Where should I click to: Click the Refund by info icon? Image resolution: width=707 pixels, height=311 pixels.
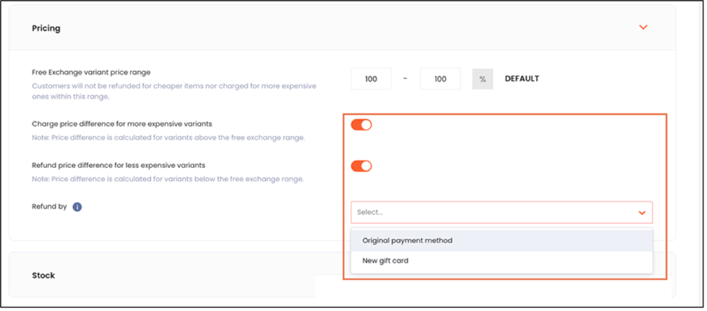click(77, 207)
